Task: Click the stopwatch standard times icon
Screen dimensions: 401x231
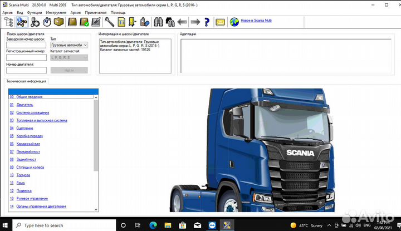Action: [47, 22]
